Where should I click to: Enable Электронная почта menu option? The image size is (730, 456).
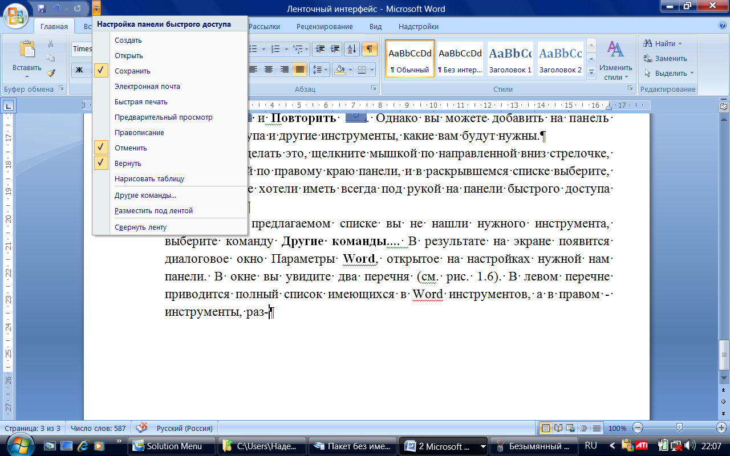point(170,87)
